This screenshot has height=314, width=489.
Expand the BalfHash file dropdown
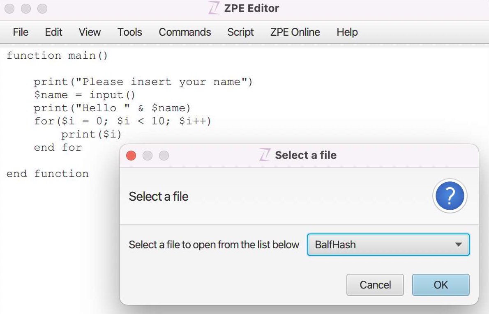388,245
